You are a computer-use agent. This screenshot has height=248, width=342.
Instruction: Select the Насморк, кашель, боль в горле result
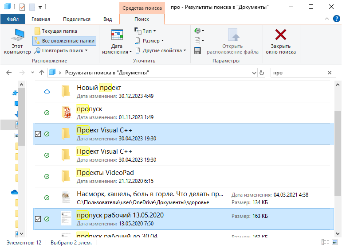click(150, 194)
